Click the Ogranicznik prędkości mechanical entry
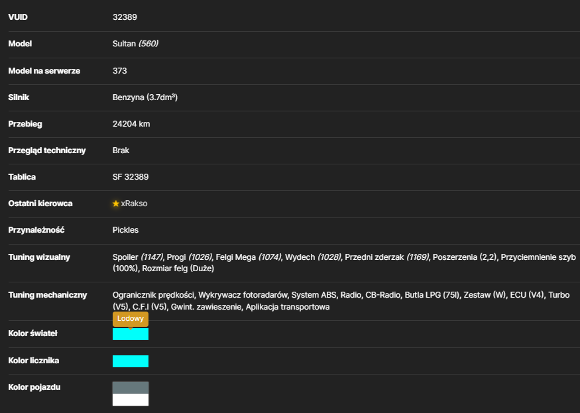Screen dimensions: 580x413 tap(154, 295)
